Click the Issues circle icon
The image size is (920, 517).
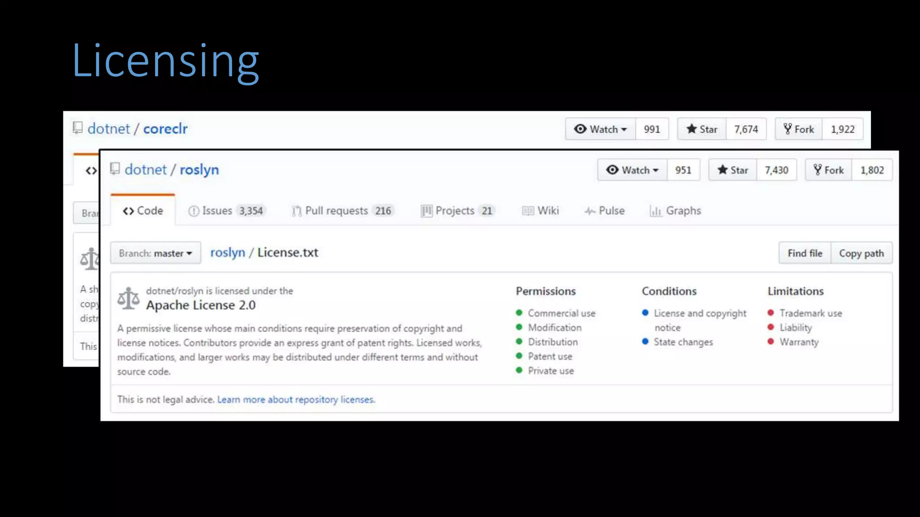click(x=194, y=211)
